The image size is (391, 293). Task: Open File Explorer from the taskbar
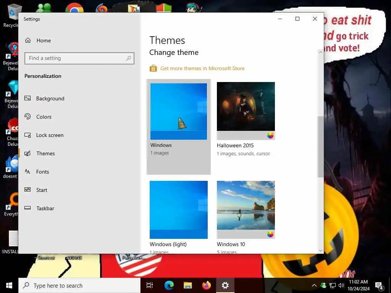188,285
